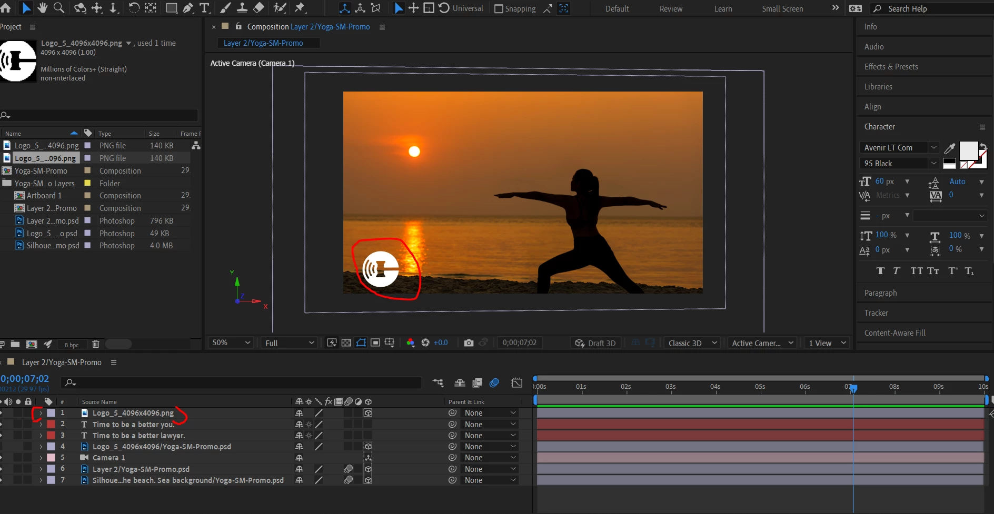The width and height of the screenshot is (994, 514).
Task: Switch to the Review workspace
Action: pyautogui.click(x=671, y=9)
